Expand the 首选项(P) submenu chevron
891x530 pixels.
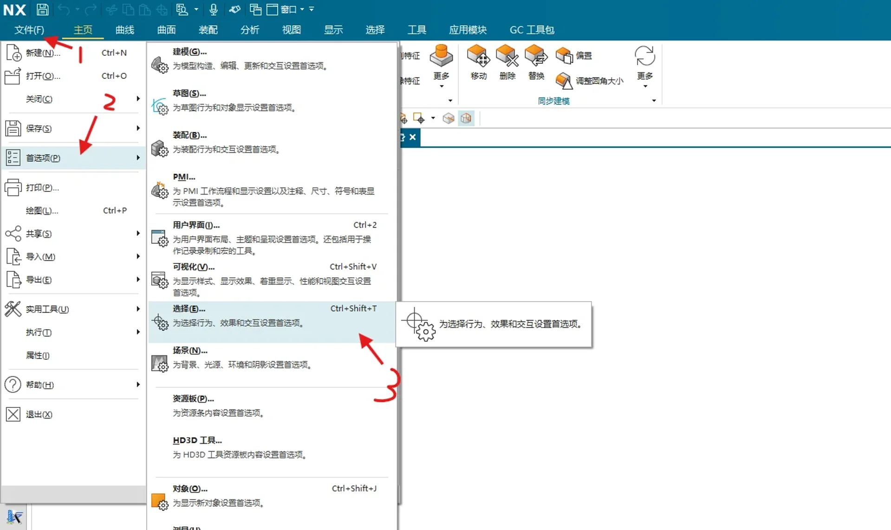(137, 157)
